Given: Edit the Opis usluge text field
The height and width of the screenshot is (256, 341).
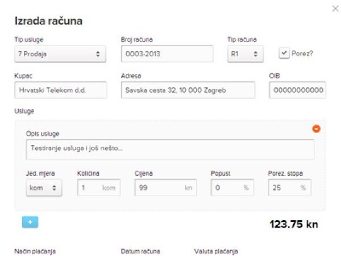Looking at the screenshot, I should click(x=170, y=150).
